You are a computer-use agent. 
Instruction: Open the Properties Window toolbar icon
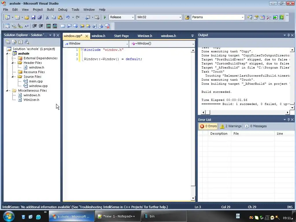point(256,17)
